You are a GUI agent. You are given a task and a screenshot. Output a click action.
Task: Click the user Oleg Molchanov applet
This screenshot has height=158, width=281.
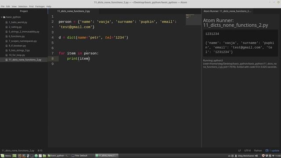[x=245, y=156]
